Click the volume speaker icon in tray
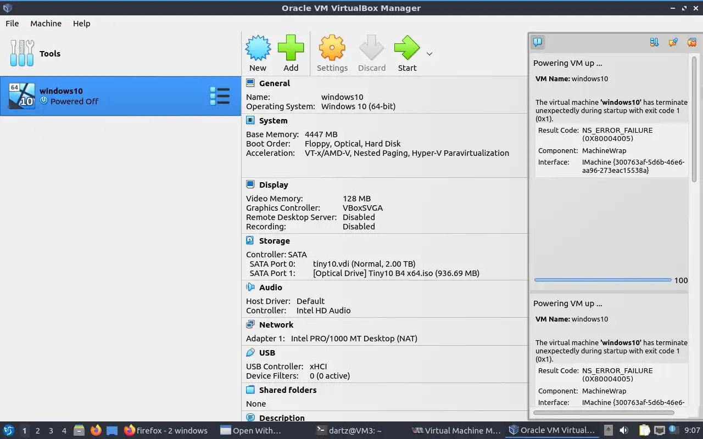 [x=624, y=430]
